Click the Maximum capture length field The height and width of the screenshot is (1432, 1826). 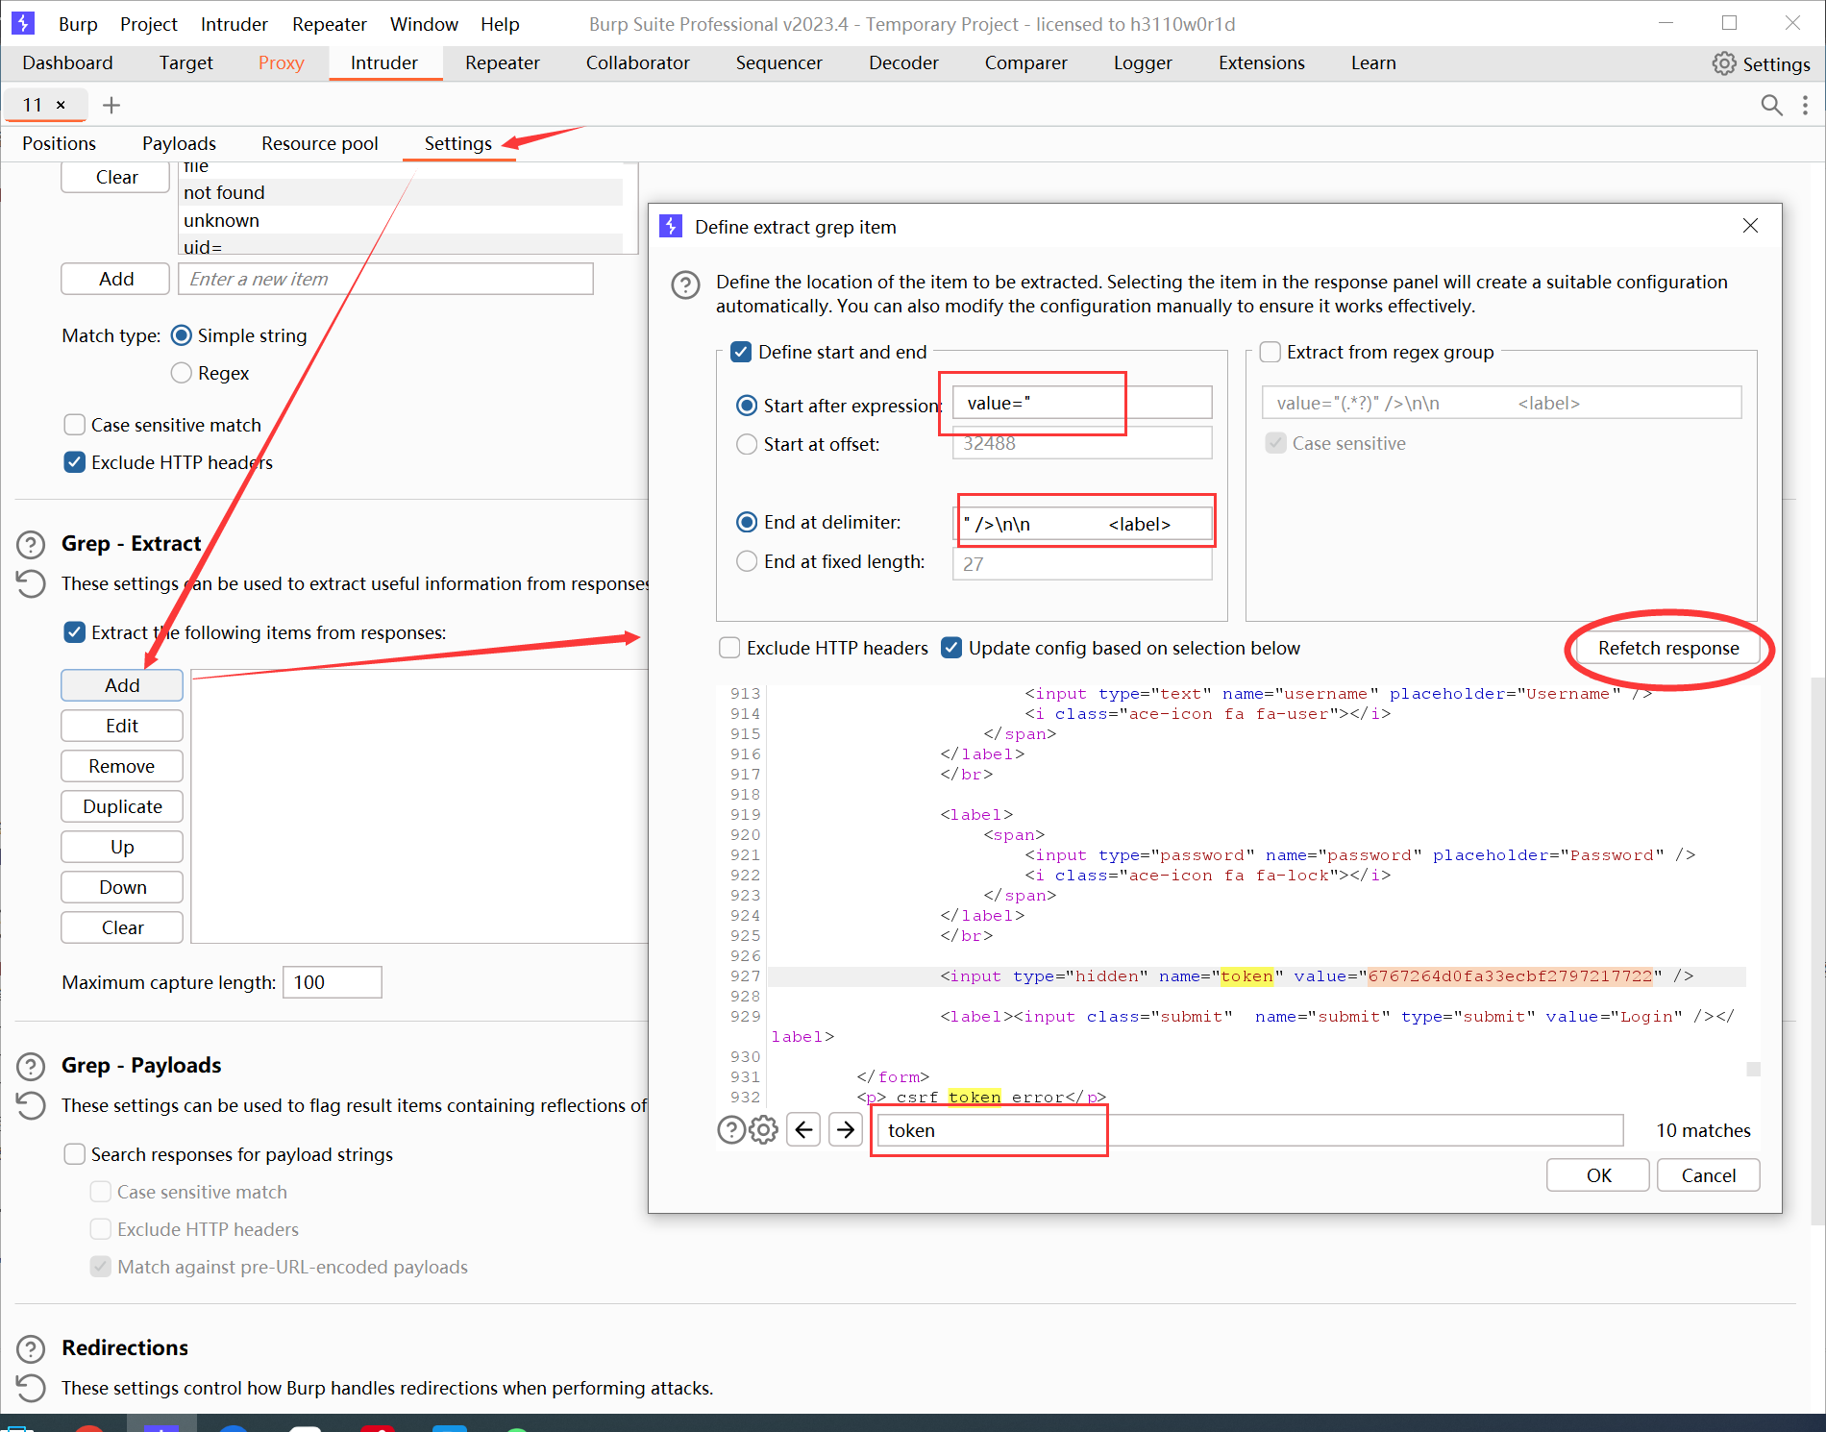click(x=332, y=982)
